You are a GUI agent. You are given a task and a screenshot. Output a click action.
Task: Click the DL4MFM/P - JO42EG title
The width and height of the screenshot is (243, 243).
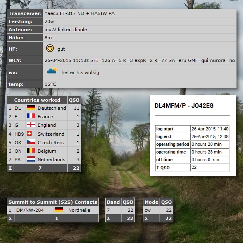(x=184, y=106)
